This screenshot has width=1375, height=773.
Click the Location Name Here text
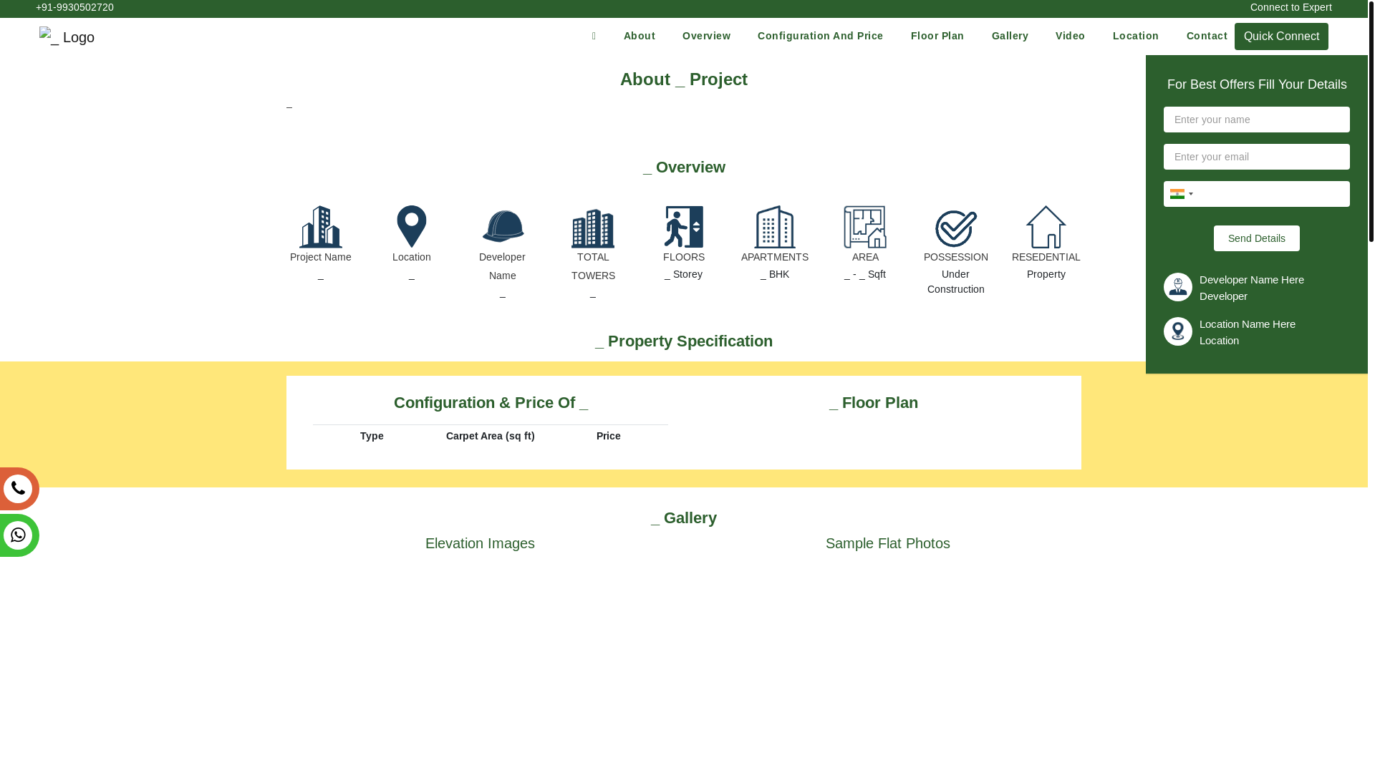click(x=1248, y=324)
